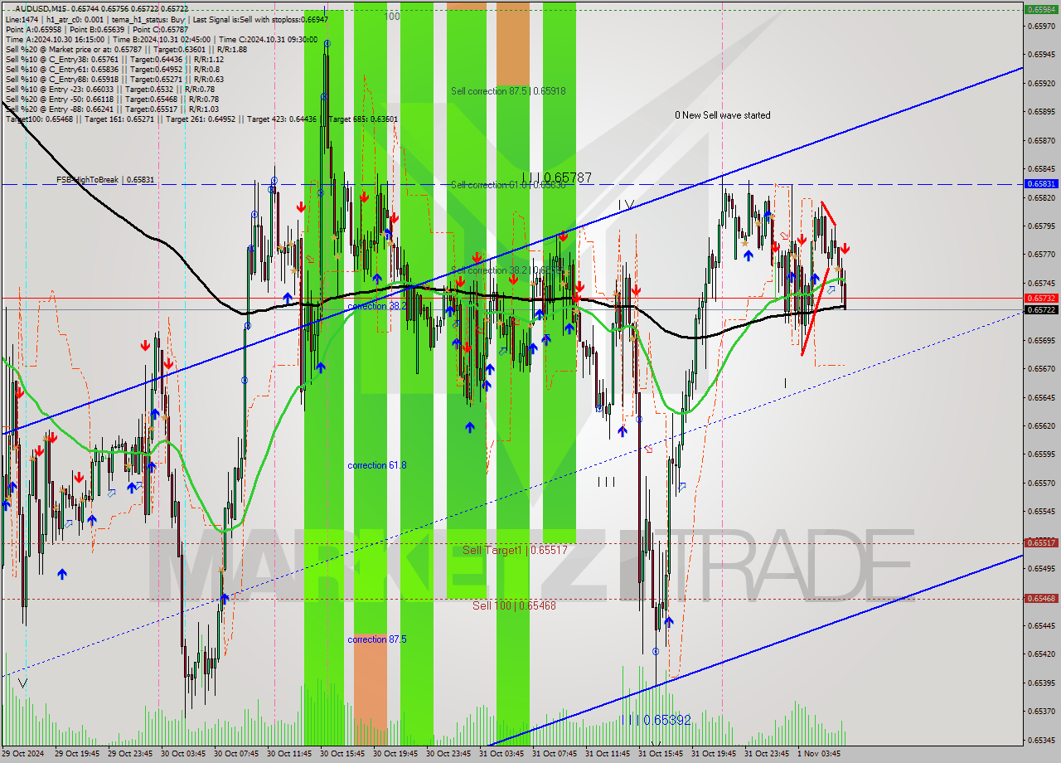Click the green 0.65984 price tag

click(1040, 10)
